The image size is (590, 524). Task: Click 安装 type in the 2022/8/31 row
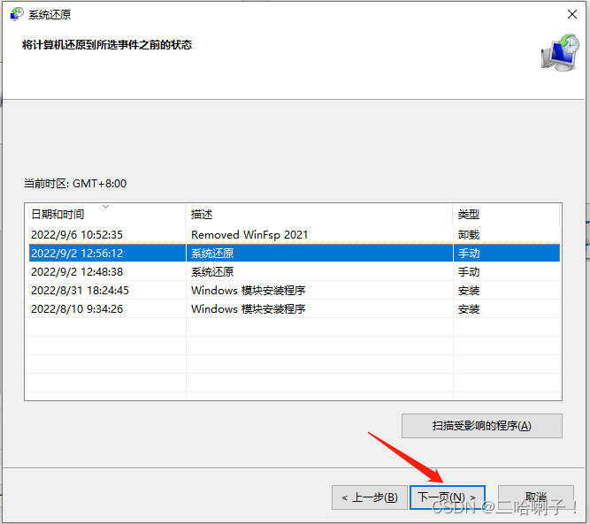469,290
